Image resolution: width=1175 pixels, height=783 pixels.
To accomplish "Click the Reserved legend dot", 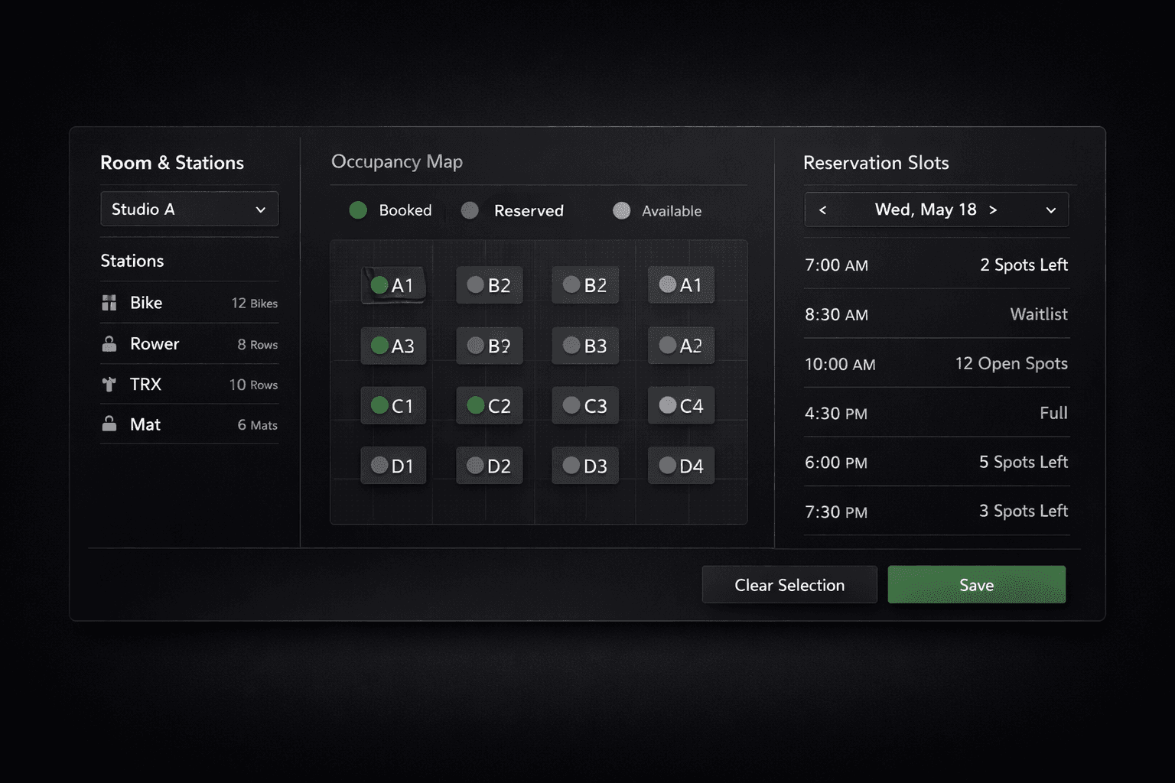I will pyautogui.click(x=470, y=210).
